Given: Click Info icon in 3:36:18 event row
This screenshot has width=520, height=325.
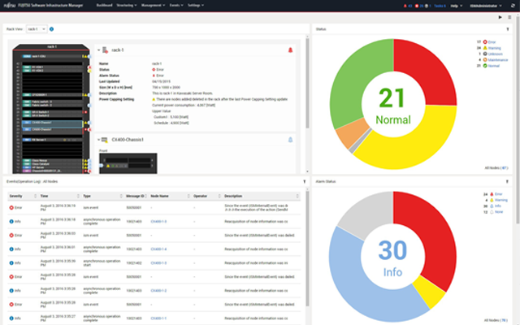Looking at the screenshot, I should pos(11,222).
